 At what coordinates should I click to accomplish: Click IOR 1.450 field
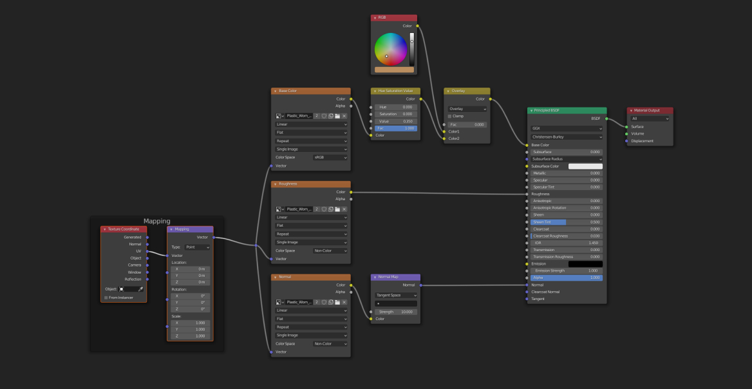pyautogui.click(x=567, y=243)
